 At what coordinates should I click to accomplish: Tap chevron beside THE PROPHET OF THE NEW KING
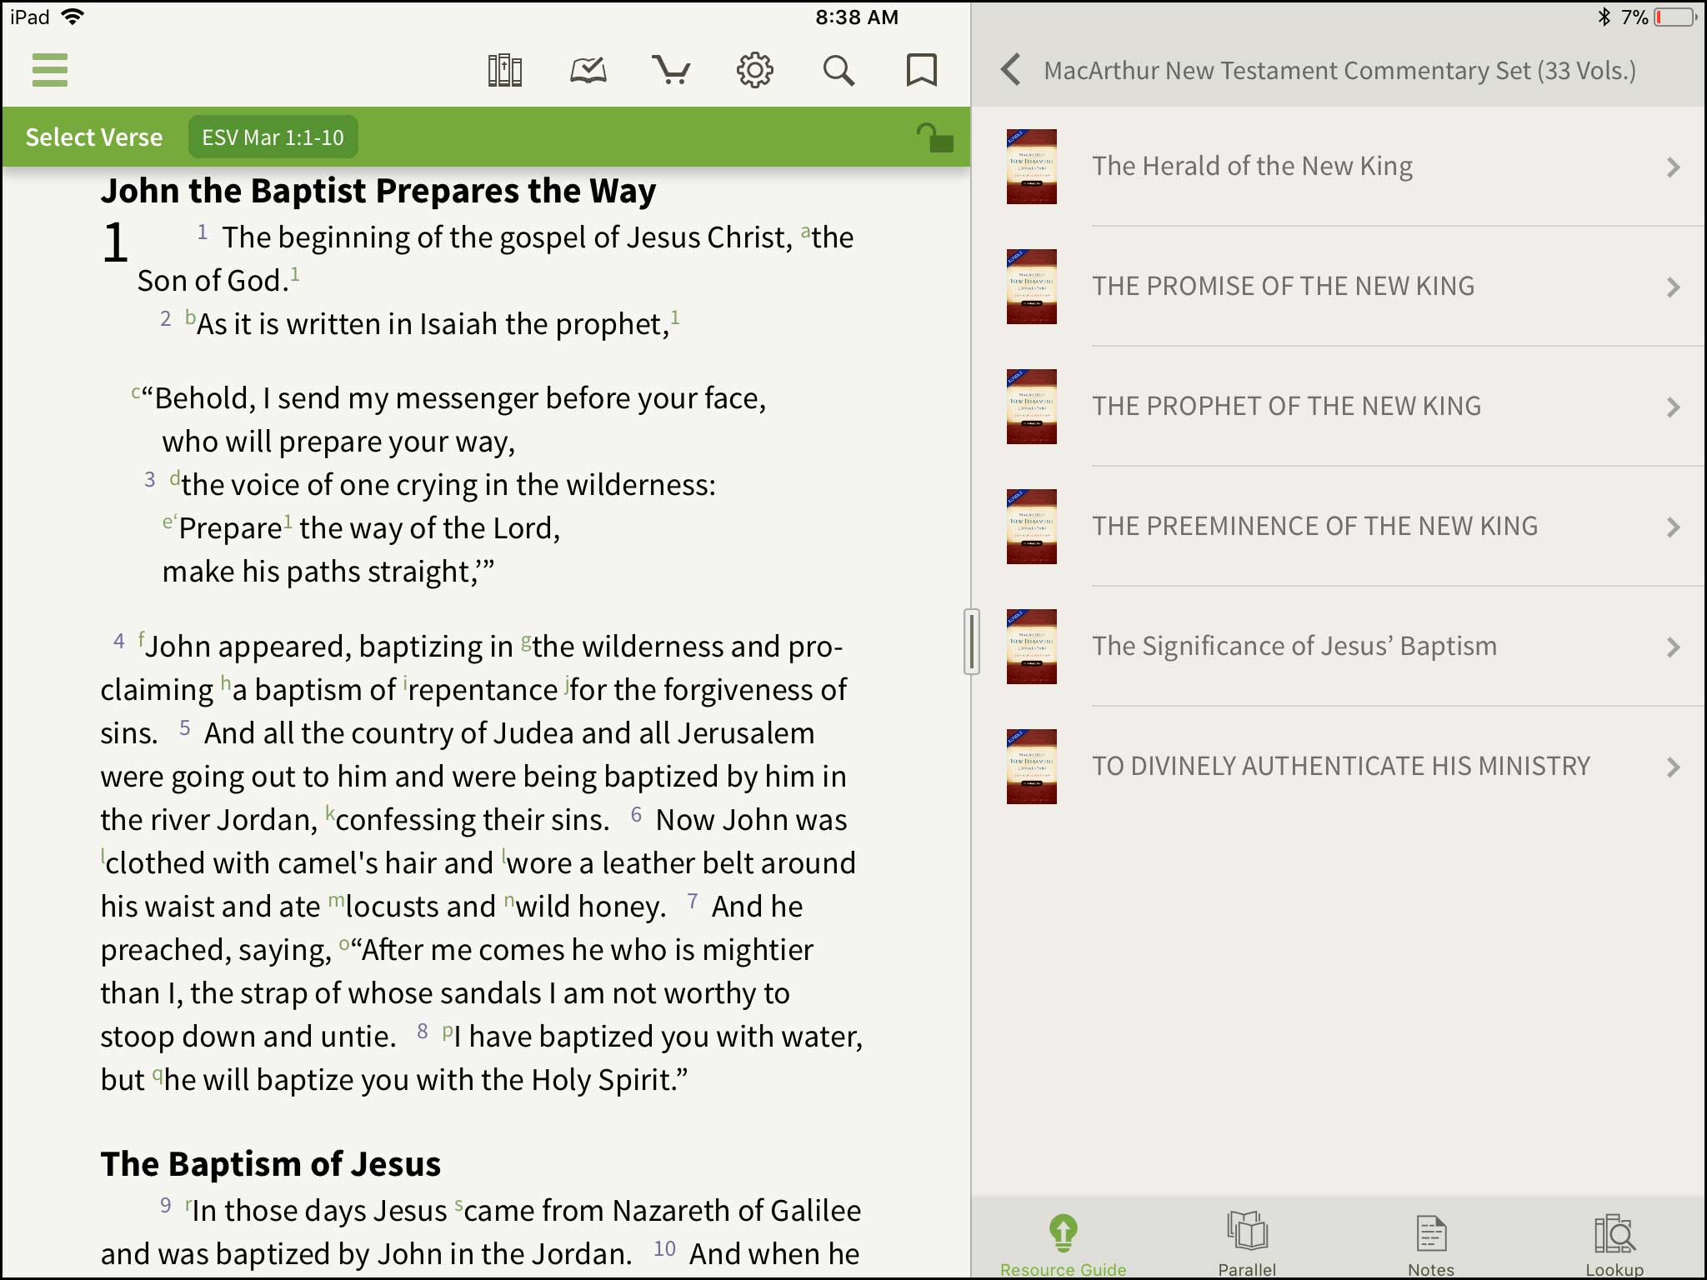(x=1673, y=407)
